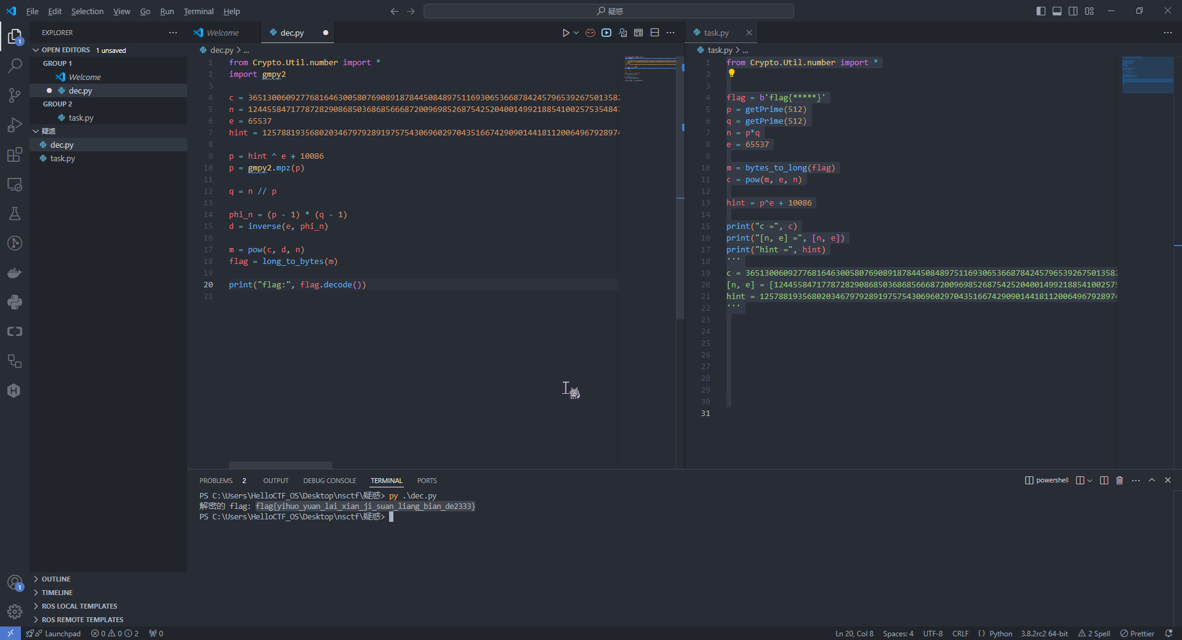Open the Search view in activity bar
Screen dimensions: 1182x640
[x=15, y=66]
